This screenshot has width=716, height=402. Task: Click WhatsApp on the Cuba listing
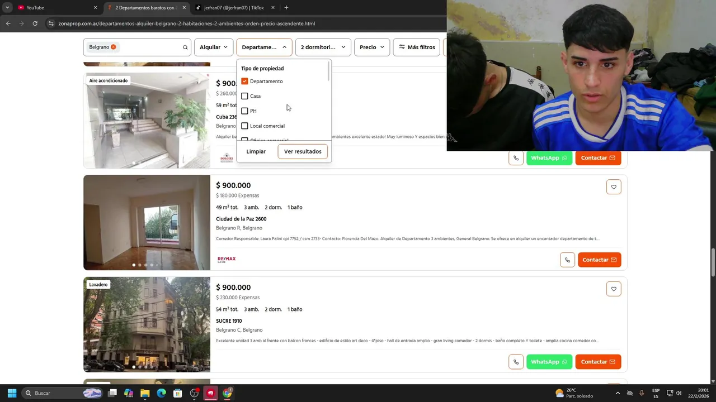coord(549,158)
